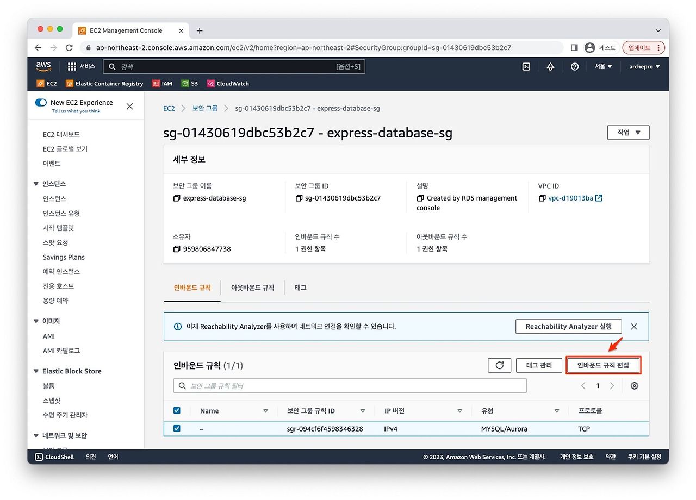Toggle select-all checkbox in inbound rules header
Viewport: 696px width, 500px height.
[x=177, y=410]
